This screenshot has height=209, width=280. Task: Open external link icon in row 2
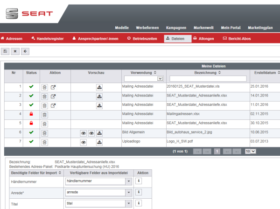53,97
